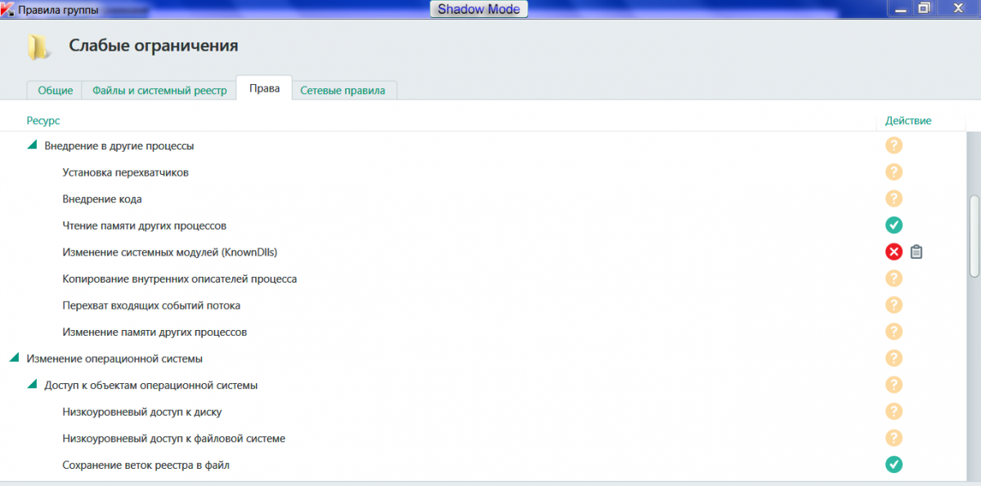The image size is (981, 486).
Task: Click Изменение операционной системы label
Action: point(114,359)
